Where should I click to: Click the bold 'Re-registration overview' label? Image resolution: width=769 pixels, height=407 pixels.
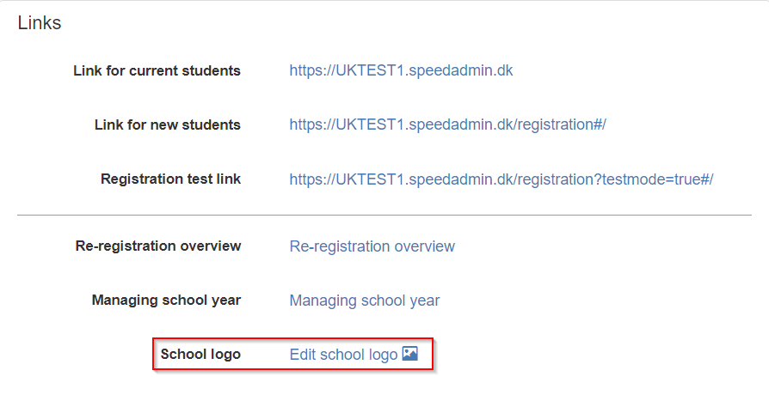(158, 246)
